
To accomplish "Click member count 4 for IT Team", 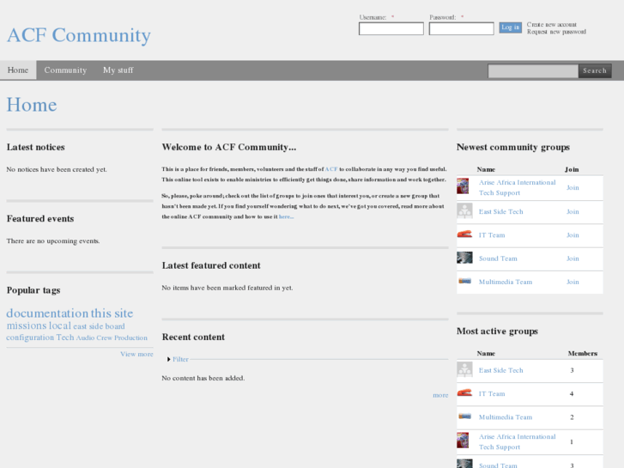I will pyautogui.click(x=572, y=393).
